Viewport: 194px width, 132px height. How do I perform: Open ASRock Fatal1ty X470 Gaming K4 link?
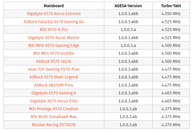coord(54,22)
